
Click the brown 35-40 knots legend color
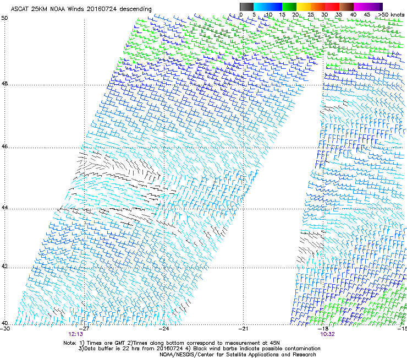tap(346, 7)
